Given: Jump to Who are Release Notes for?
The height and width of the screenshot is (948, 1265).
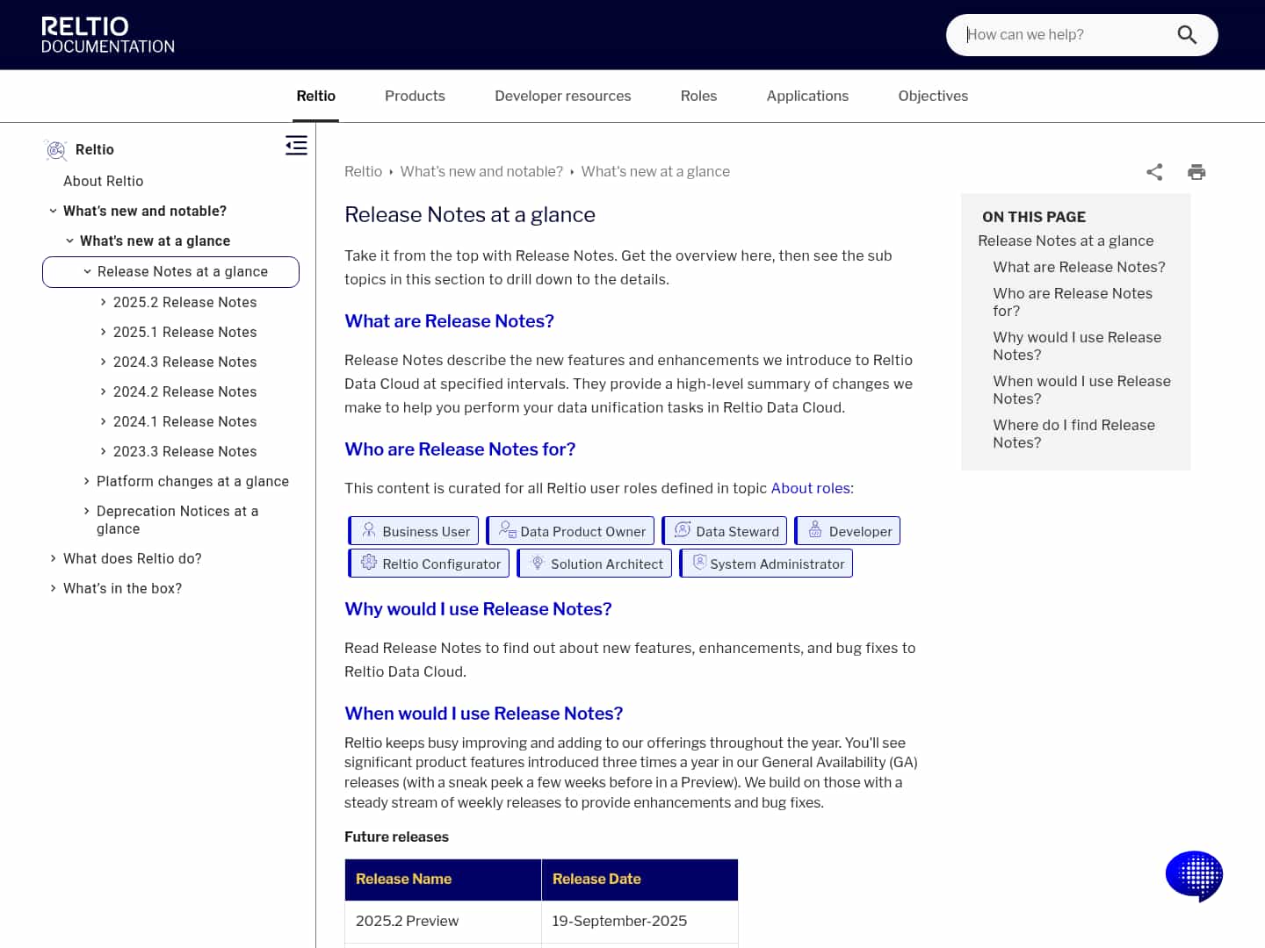Looking at the screenshot, I should [x=1073, y=302].
